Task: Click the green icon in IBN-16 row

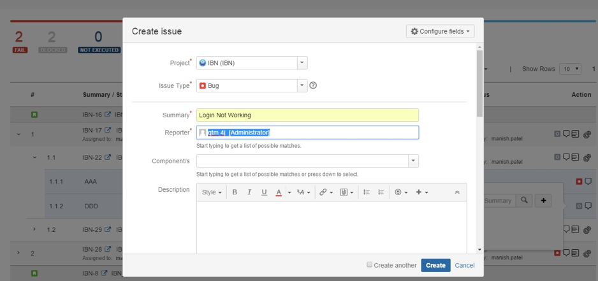Action: coord(34,115)
